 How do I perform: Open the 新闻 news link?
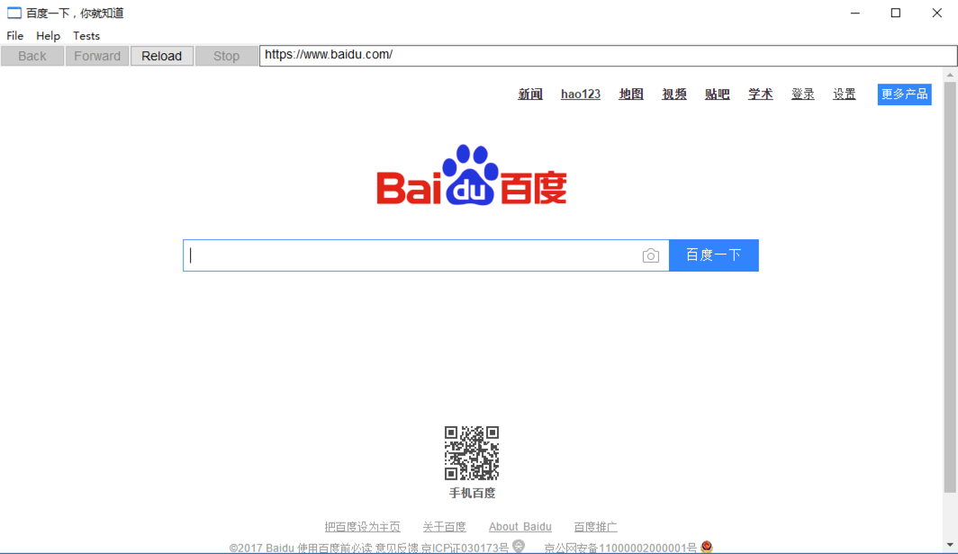click(x=530, y=94)
